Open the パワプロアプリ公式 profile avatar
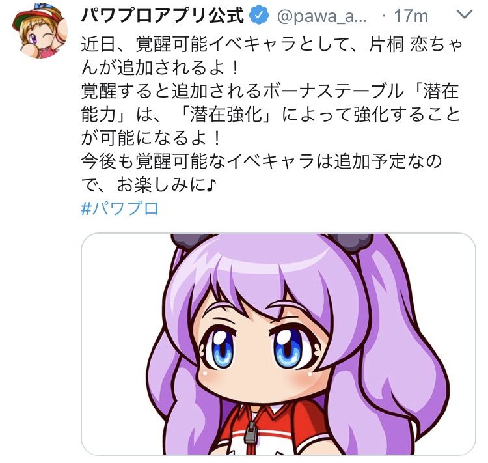 (40, 30)
